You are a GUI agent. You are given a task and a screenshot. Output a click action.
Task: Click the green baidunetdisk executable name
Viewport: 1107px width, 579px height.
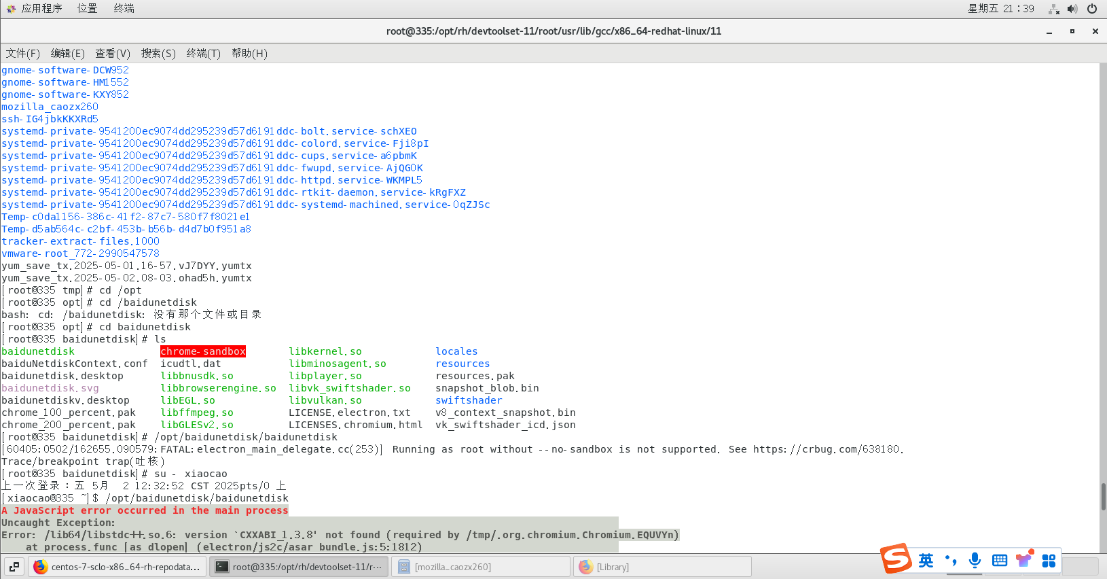tap(38, 351)
